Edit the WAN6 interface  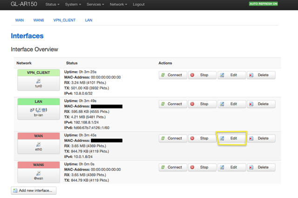[x=232, y=167]
